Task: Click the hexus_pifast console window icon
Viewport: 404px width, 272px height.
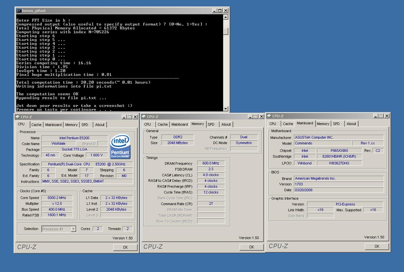Action: tap(19, 11)
